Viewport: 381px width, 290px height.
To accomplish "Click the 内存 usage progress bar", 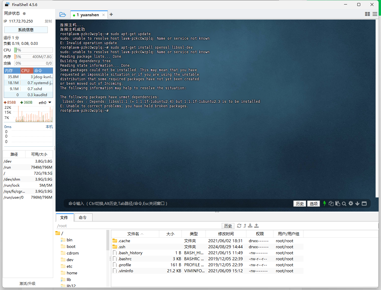I will (x=33, y=56).
